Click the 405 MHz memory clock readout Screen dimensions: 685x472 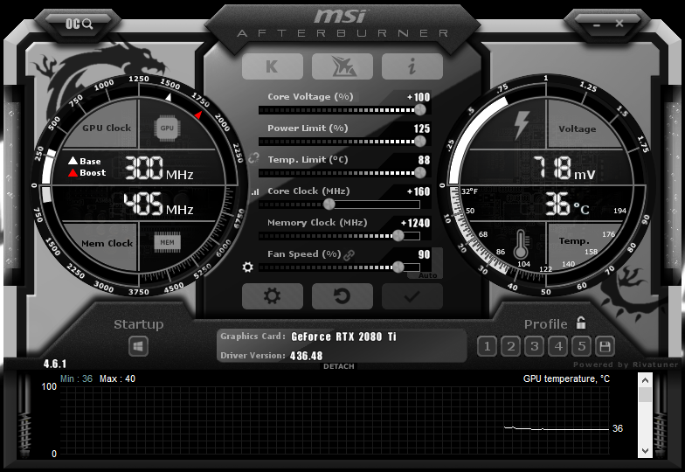coord(159,205)
